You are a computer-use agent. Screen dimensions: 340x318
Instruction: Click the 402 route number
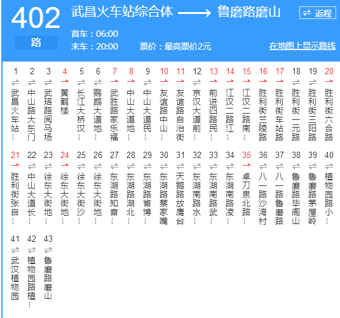click(36, 18)
